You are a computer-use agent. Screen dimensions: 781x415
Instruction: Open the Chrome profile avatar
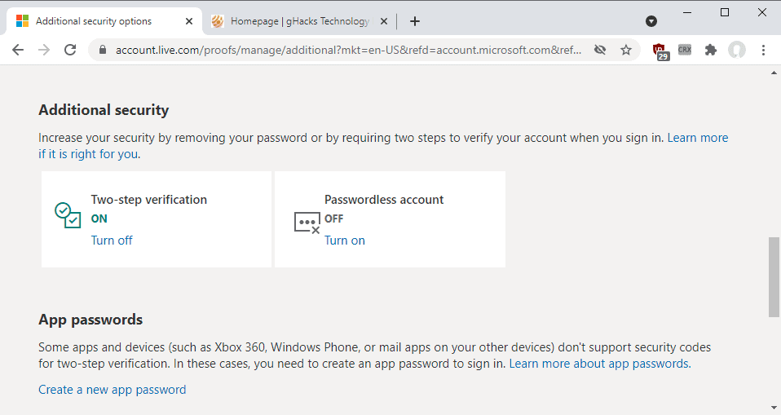(x=737, y=50)
